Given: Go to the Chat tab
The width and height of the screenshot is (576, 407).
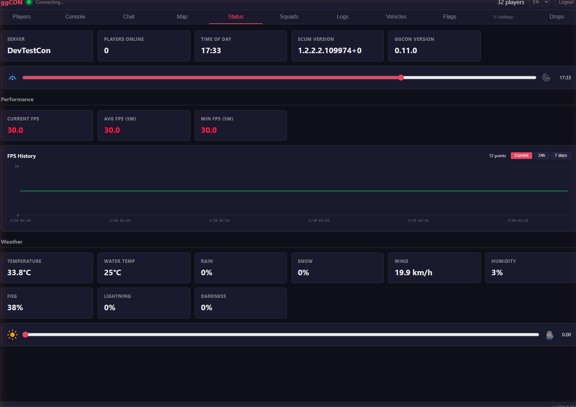Looking at the screenshot, I should [128, 16].
